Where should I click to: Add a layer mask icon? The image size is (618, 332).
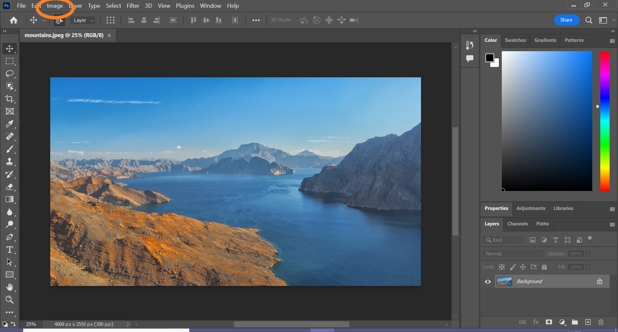tap(549, 322)
